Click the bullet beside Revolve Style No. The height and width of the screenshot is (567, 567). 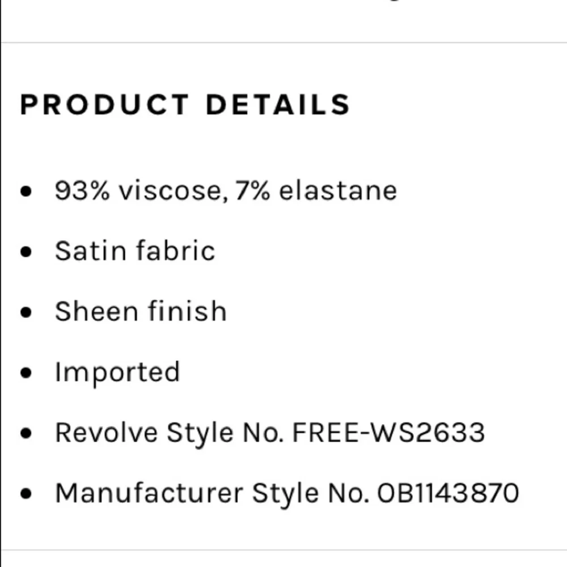[x=26, y=433]
